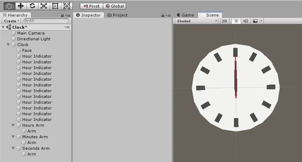This screenshot has width=302, height=162.
Task: Collapse the Clock object tree
Action: coord(8,45)
